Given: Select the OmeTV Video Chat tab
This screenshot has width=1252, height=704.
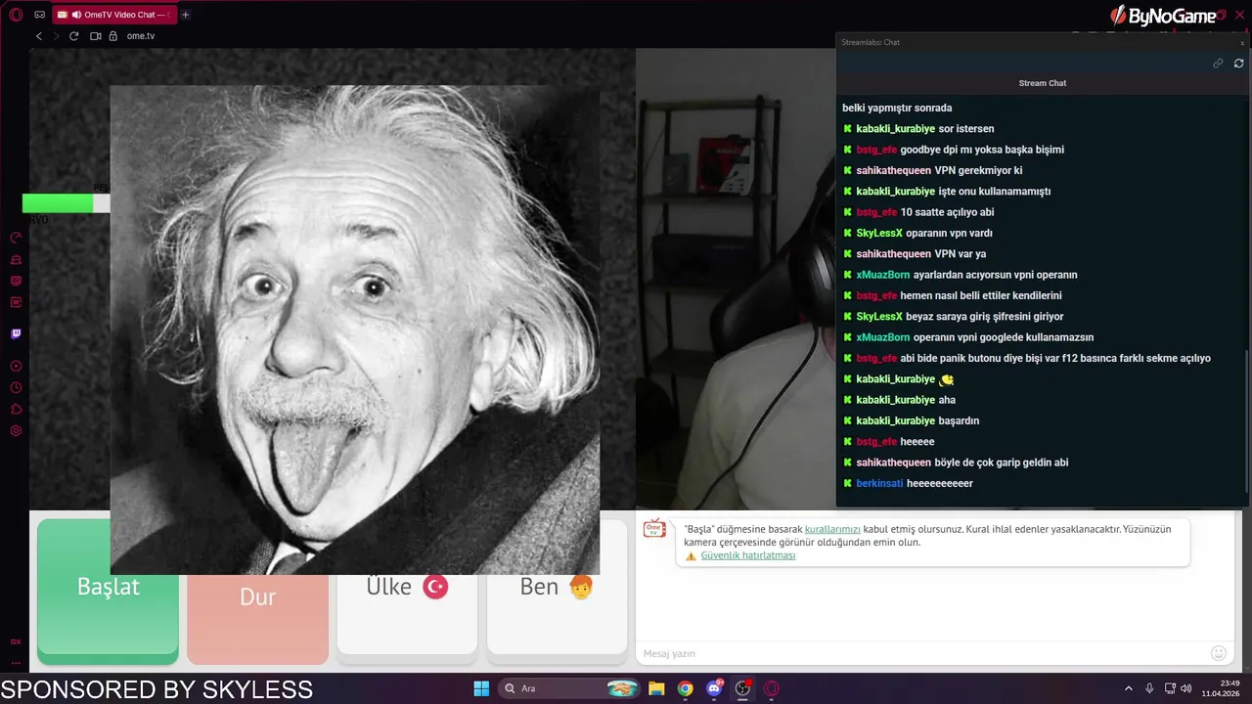Looking at the screenshot, I should click(112, 15).
